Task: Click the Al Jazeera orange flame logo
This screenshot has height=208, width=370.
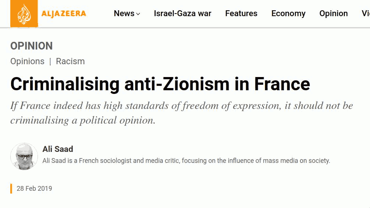Action: pos(24,14)
